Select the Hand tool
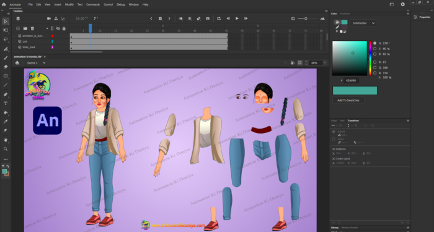The width and height of the screenshot is (434, 232). [6, 140]
